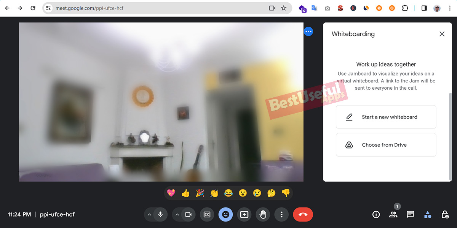Send the thumbs up reaction

185,193
